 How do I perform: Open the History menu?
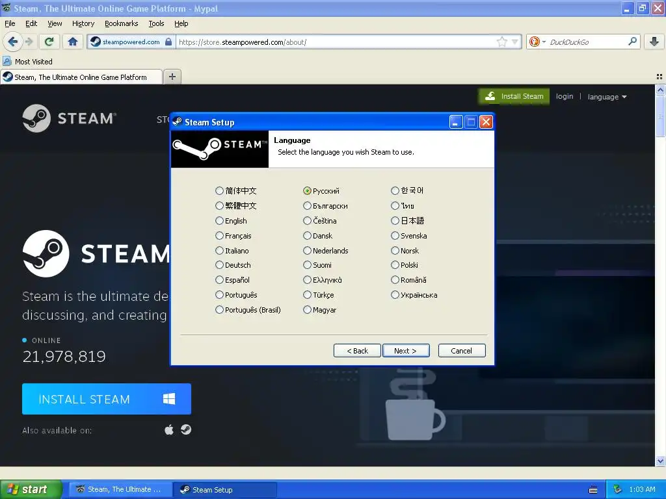(83, 23)
